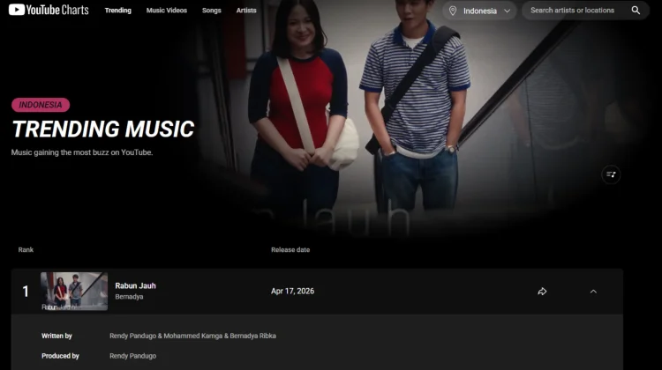Switch to the Trending tab
The image size is (662, 370).
point(117,10)
